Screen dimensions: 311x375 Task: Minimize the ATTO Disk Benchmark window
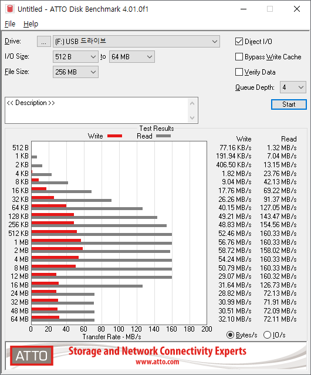click(x=244, y=9)
